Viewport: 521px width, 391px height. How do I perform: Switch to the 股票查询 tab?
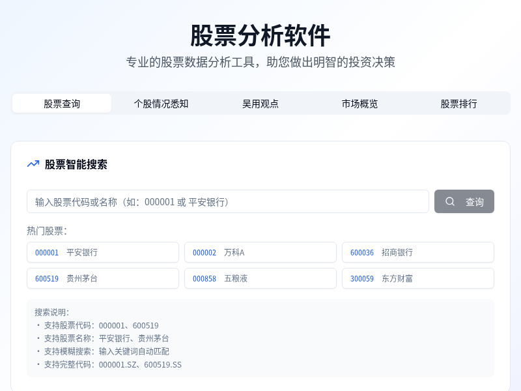tap(62, 104)
